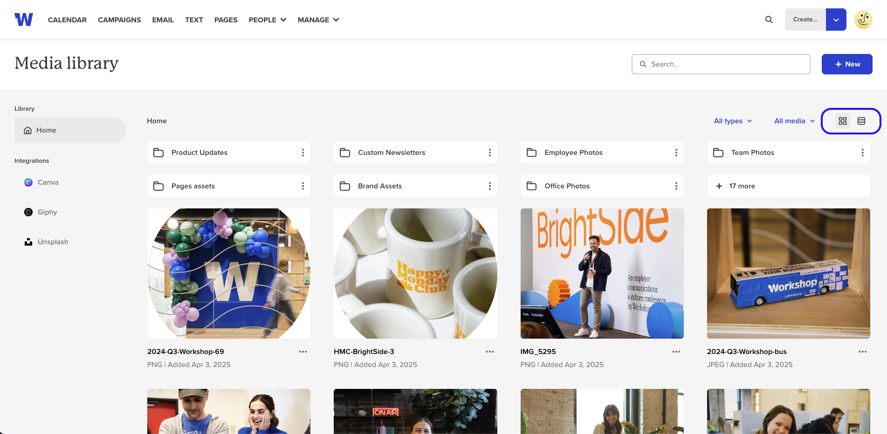Click the Home house icon in sidebar

[x=28, y=130]
